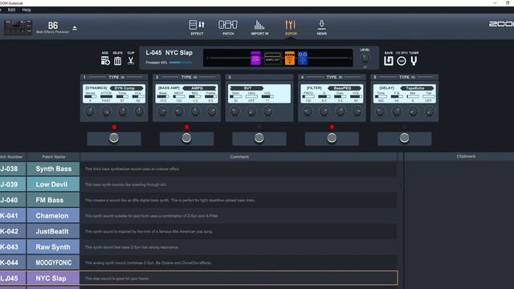Viewport: 514px width, 289px height.
Task: Click the Delete trash icon
Action: click(x=118, y=61)
